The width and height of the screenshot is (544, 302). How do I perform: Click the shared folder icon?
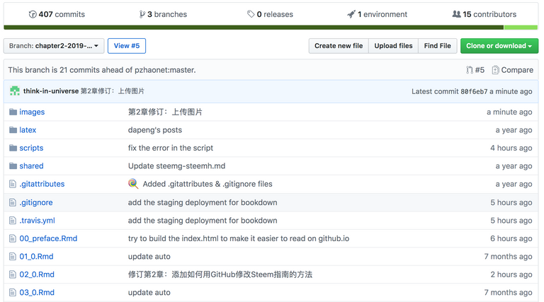(x=13, y=165)
